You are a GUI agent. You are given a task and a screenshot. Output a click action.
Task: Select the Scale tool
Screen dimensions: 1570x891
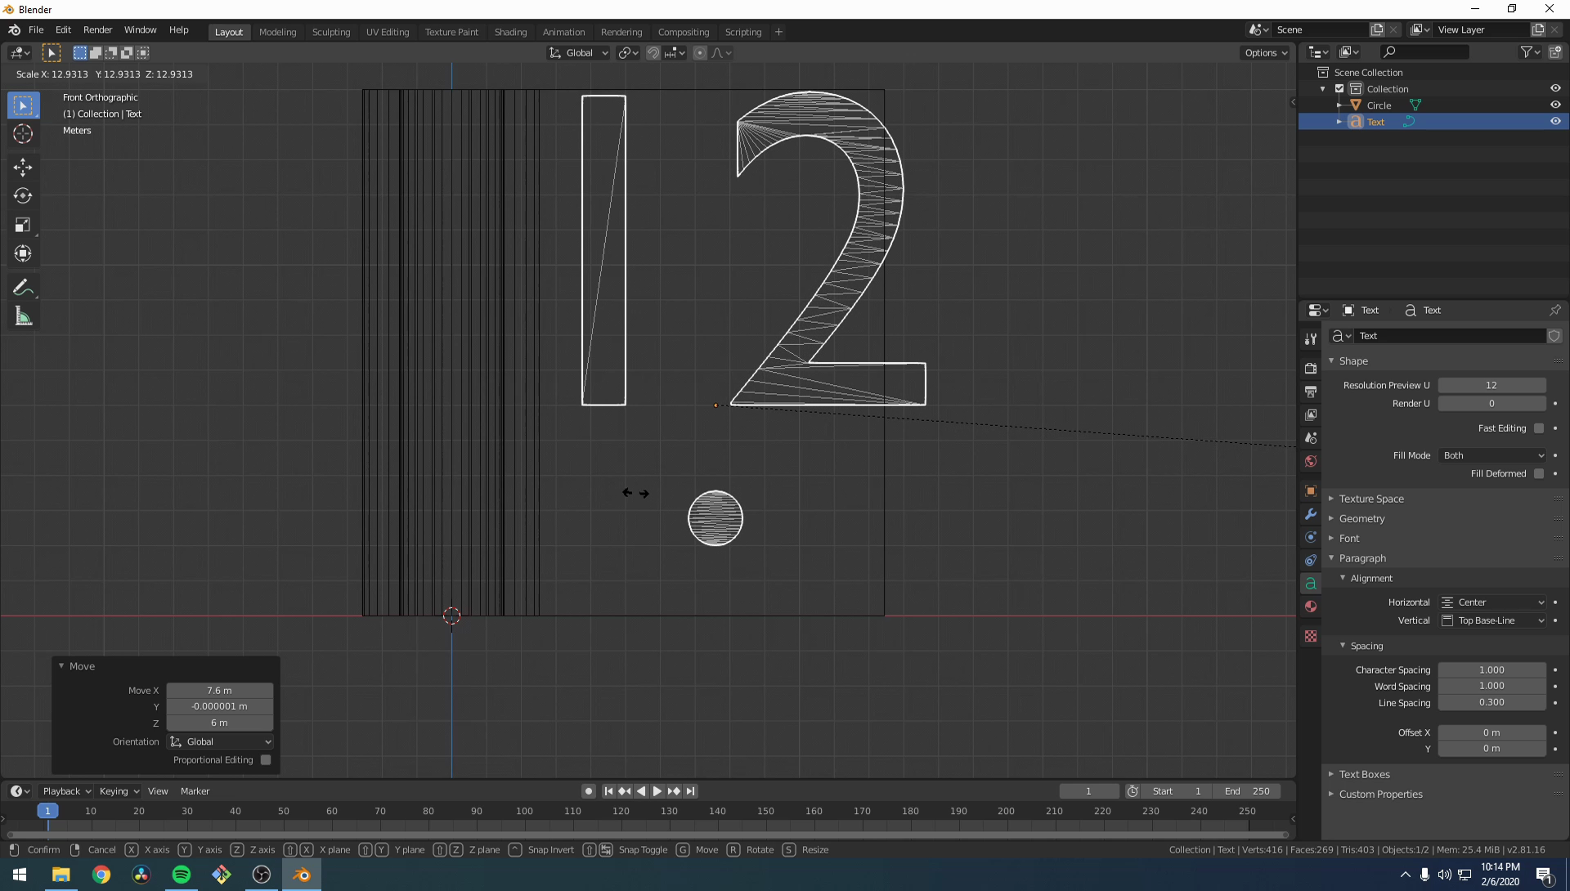point(23,225)
